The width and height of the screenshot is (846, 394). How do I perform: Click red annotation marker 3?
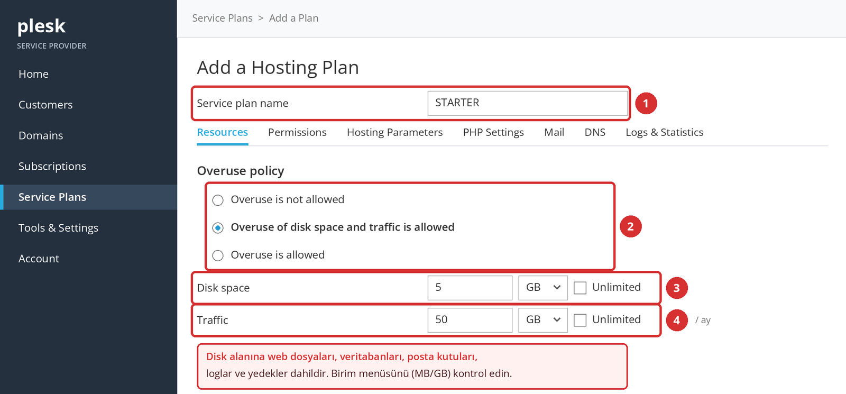(676, 288)
